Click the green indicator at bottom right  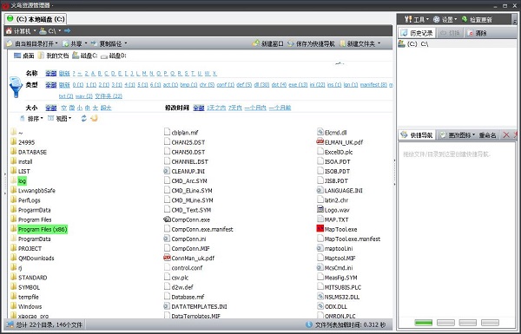pyautogui.click(x=424, y=323)
